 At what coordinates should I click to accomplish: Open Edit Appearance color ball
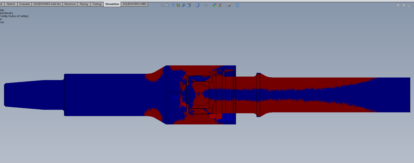pos(215,5)
